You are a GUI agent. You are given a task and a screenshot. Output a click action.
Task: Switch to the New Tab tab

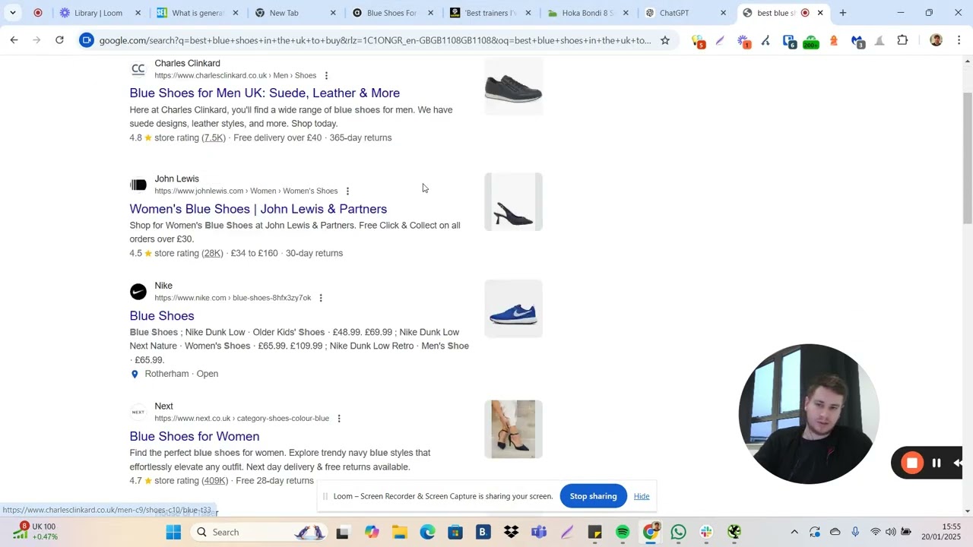(x=296, y=13)
